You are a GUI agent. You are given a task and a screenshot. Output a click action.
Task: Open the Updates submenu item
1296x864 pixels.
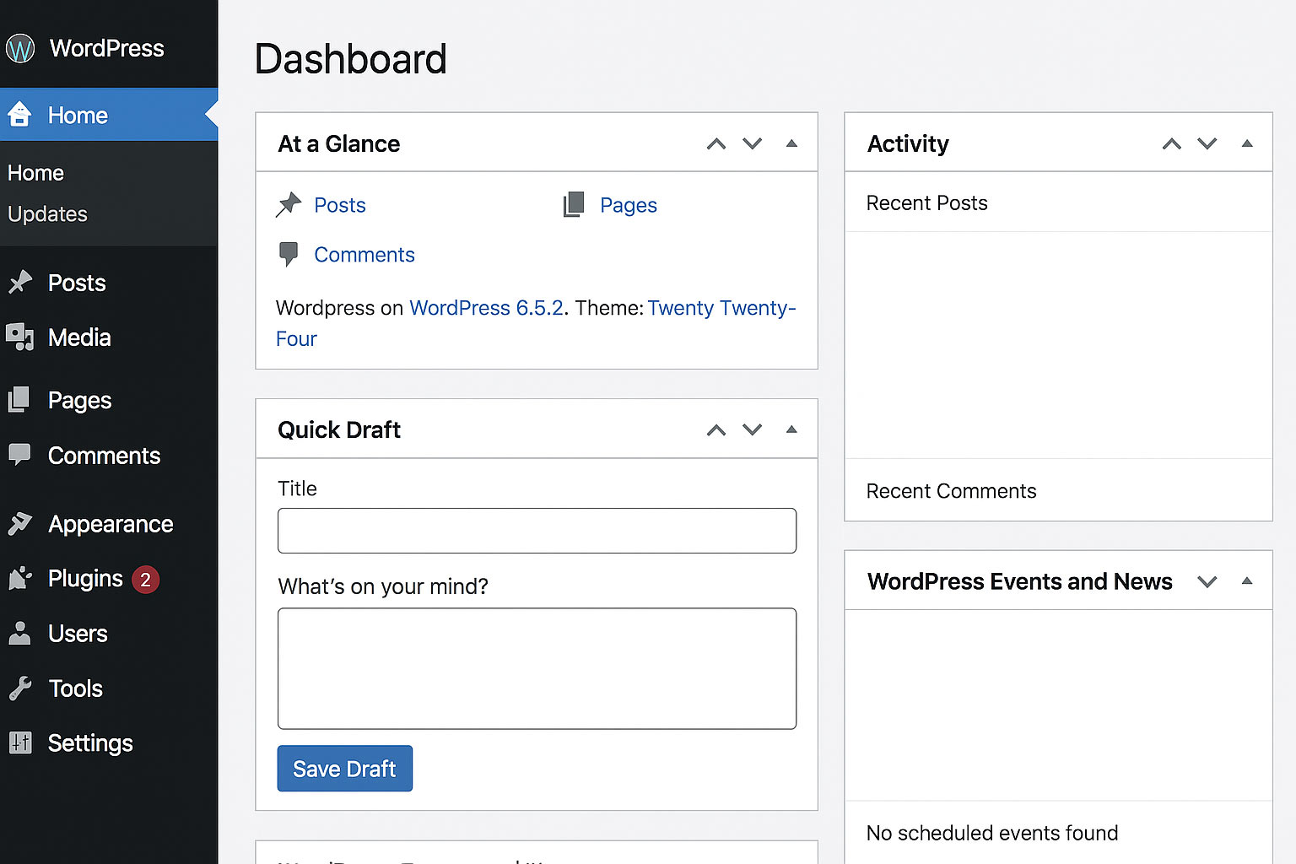(x=47, y=214)
